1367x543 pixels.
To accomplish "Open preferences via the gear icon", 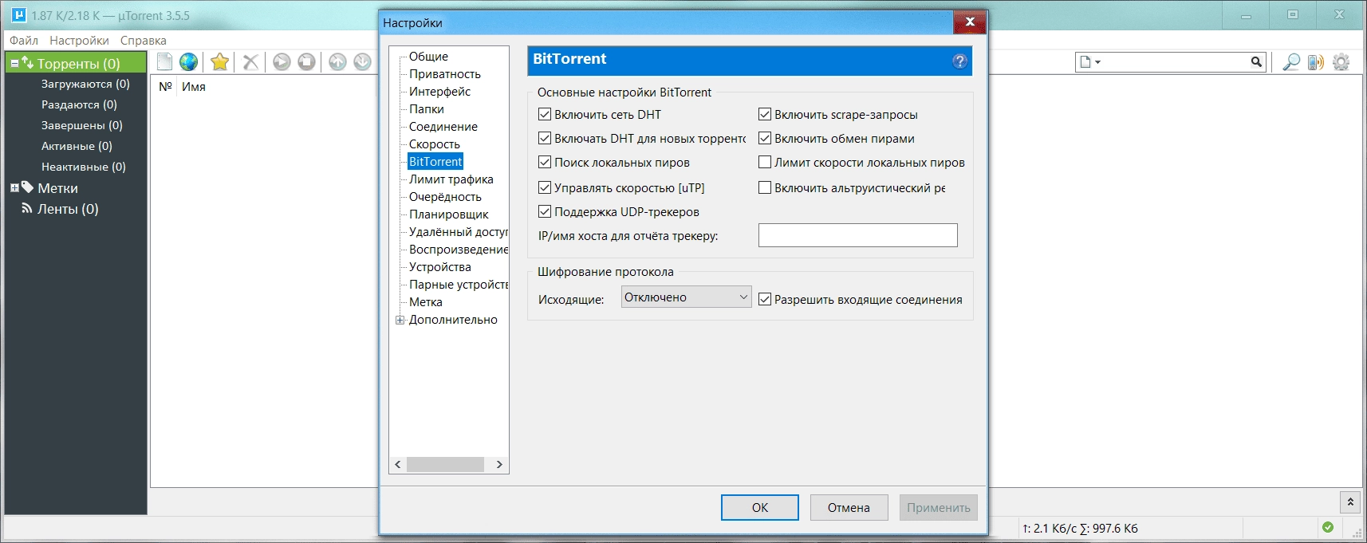I will tap(1341, 61).
